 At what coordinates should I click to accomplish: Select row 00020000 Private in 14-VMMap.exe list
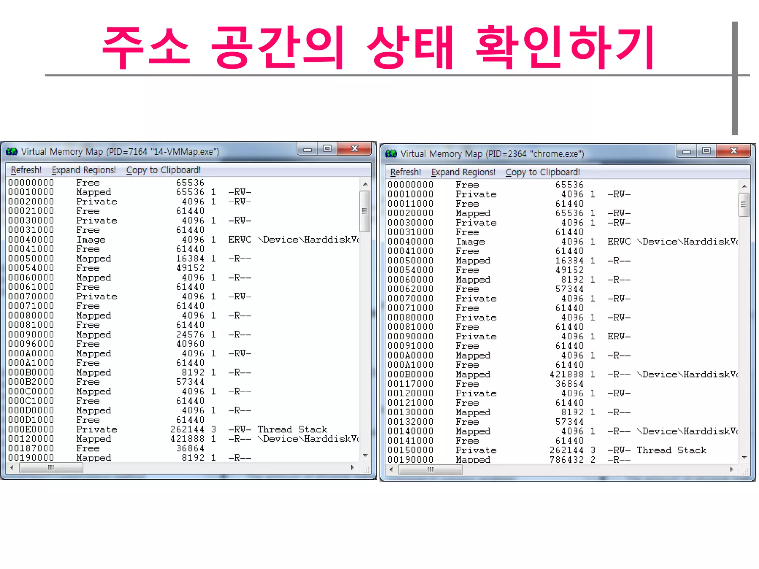point(183,202)
